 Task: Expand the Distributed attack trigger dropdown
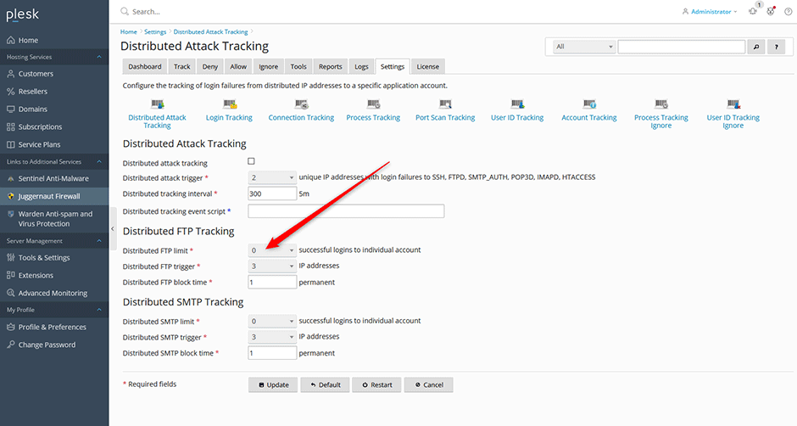coord(272,177)
